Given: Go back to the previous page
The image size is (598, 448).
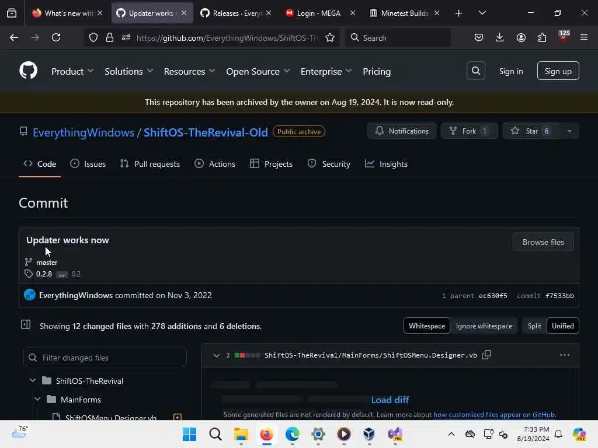Looking at the screenshot, I should (14, 37).
